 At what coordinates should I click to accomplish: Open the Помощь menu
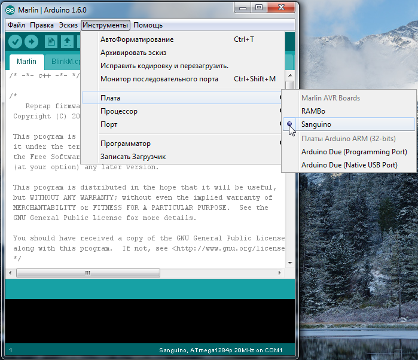[148, 25]
